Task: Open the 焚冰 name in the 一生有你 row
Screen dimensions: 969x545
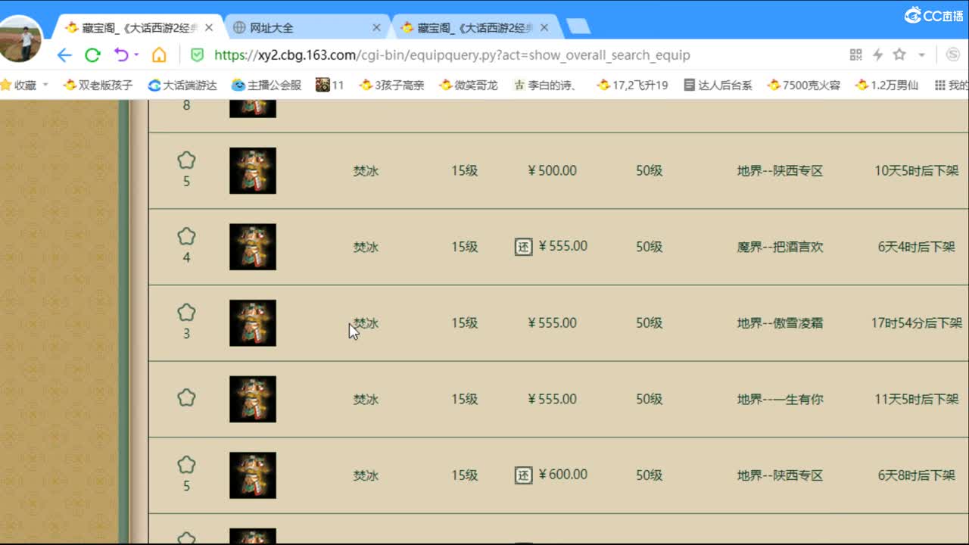Action: (366, 399)
